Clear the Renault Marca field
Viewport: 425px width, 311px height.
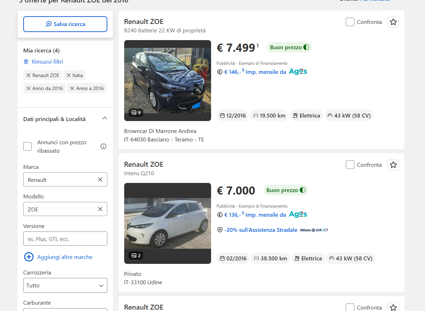[x=100, y=179]
